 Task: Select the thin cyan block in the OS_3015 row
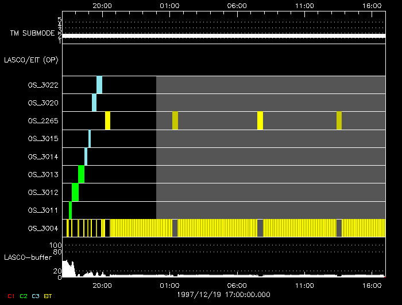(90, 139)
